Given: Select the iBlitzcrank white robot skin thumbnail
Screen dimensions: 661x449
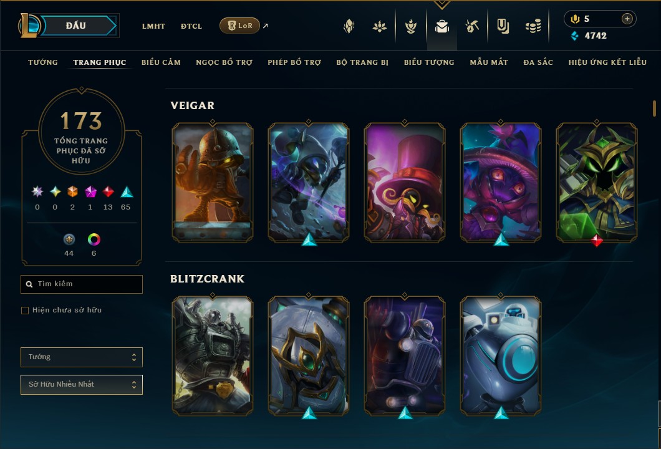Looking at the screenshot, I should coord(500,356).
